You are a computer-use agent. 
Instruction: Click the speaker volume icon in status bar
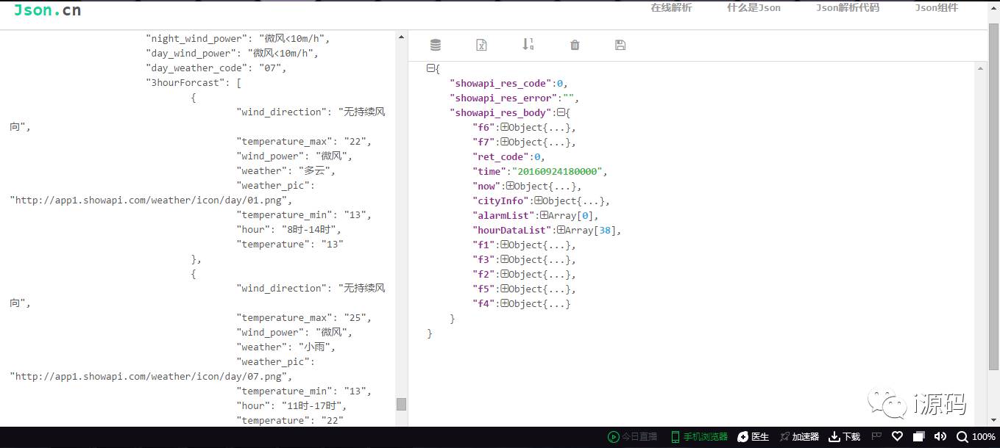[940, 436]
